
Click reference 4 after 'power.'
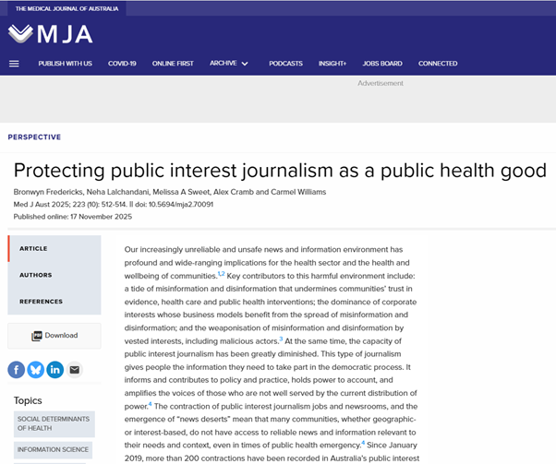(x=150, y=404)
